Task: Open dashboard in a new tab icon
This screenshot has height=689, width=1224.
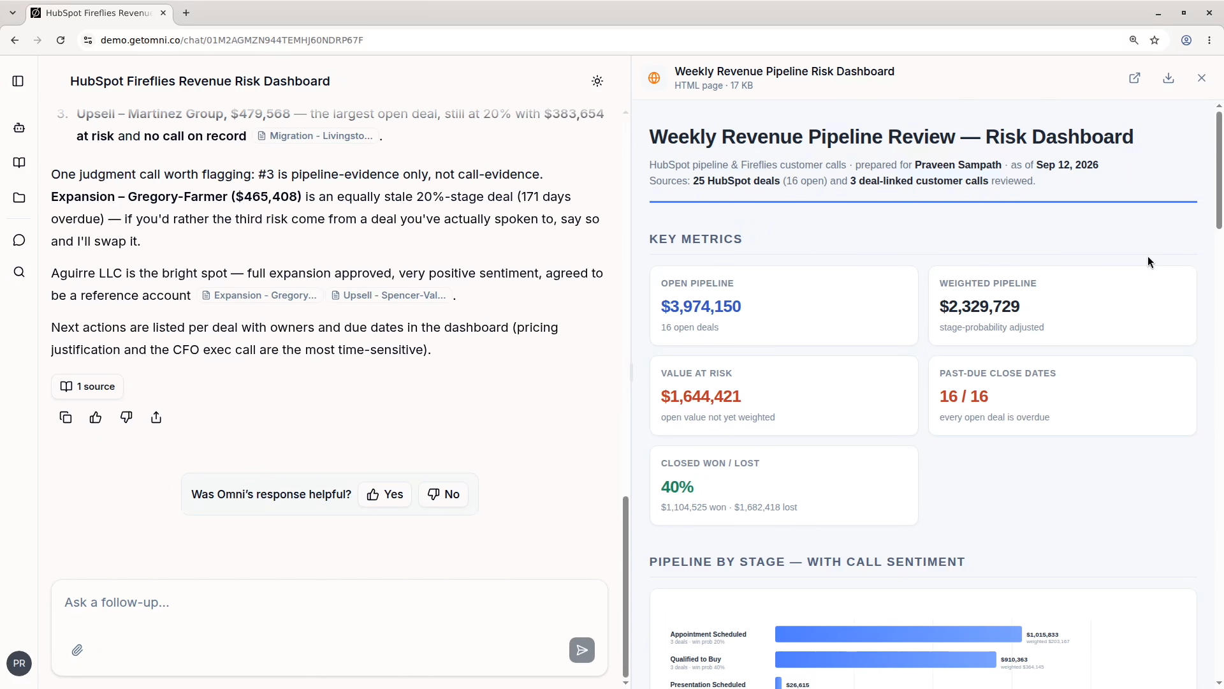Action: coord(1135,78)
